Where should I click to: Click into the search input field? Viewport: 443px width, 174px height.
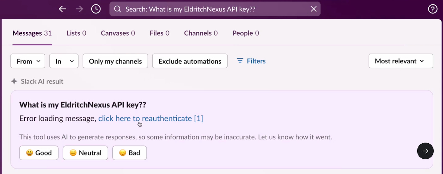pos(210,9)
